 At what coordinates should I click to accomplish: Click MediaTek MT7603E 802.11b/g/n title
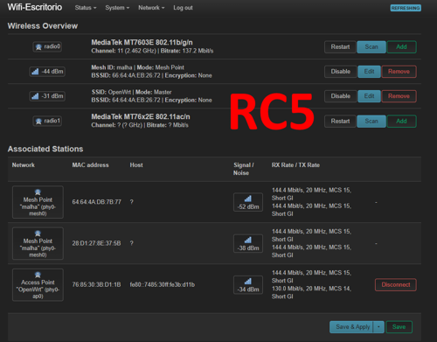click(x=142, y=43)
